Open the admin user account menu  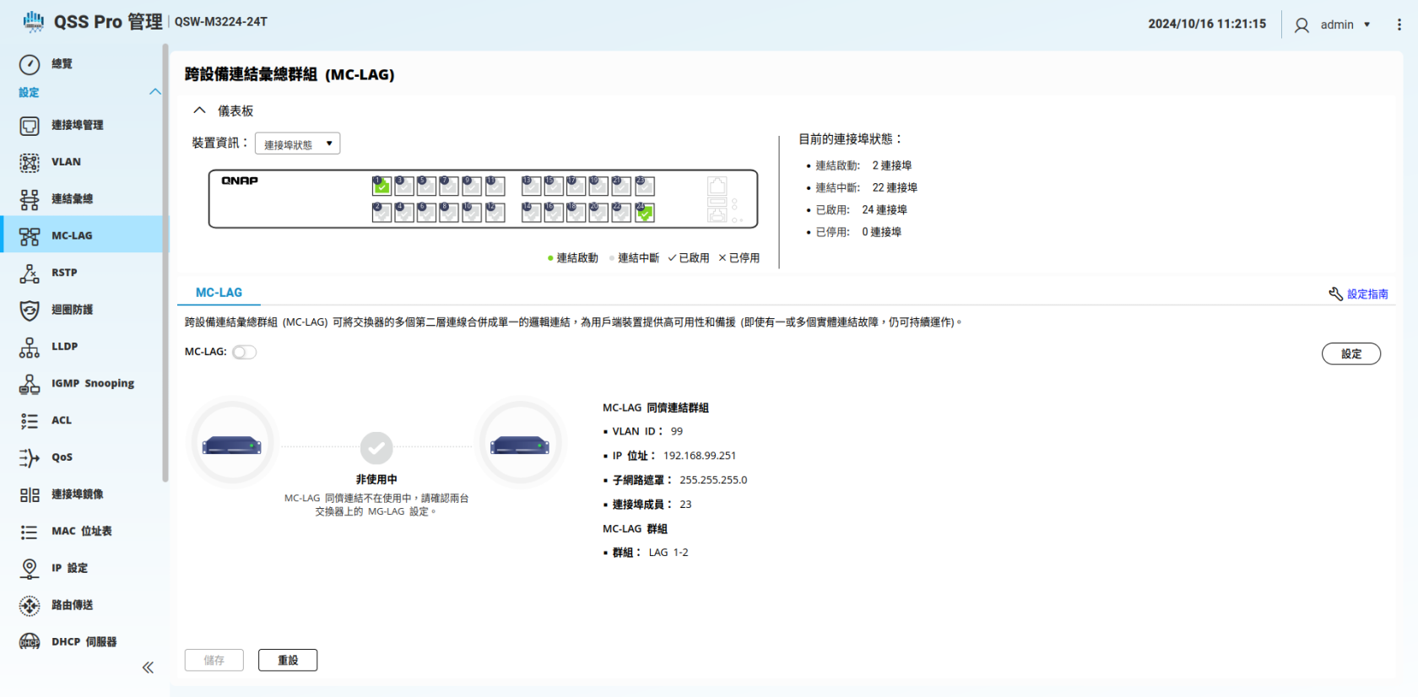pyautogui.click(x=1332, y=24)
